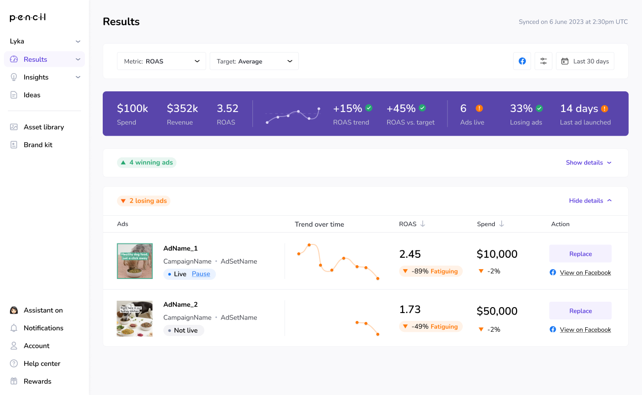Screen dimensions: 642x395
Task: Click the orange warning icon beside Ads live
Action: point(479,108)
